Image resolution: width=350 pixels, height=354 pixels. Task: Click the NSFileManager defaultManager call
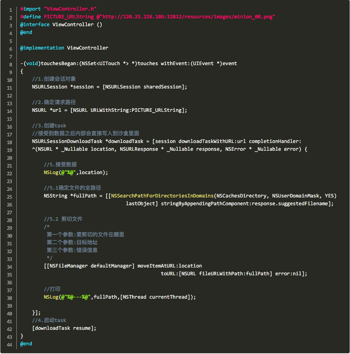(x=89, y=266)
